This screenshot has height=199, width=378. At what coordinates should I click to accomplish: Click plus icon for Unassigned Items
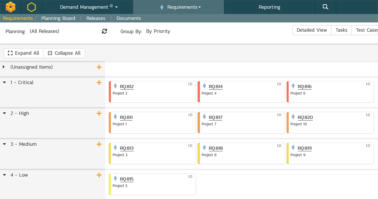[x=99, y=67]
